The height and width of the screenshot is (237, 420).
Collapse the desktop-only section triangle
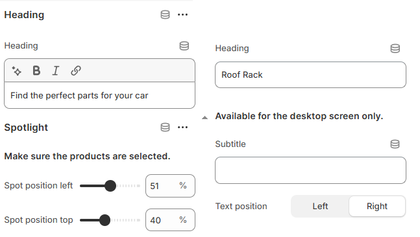pos(204,117)
